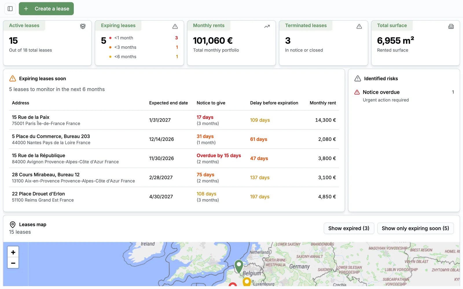This screenshot has width=463, height=289.
Task: Click the Create a lease button
Action: pos(46,9)
